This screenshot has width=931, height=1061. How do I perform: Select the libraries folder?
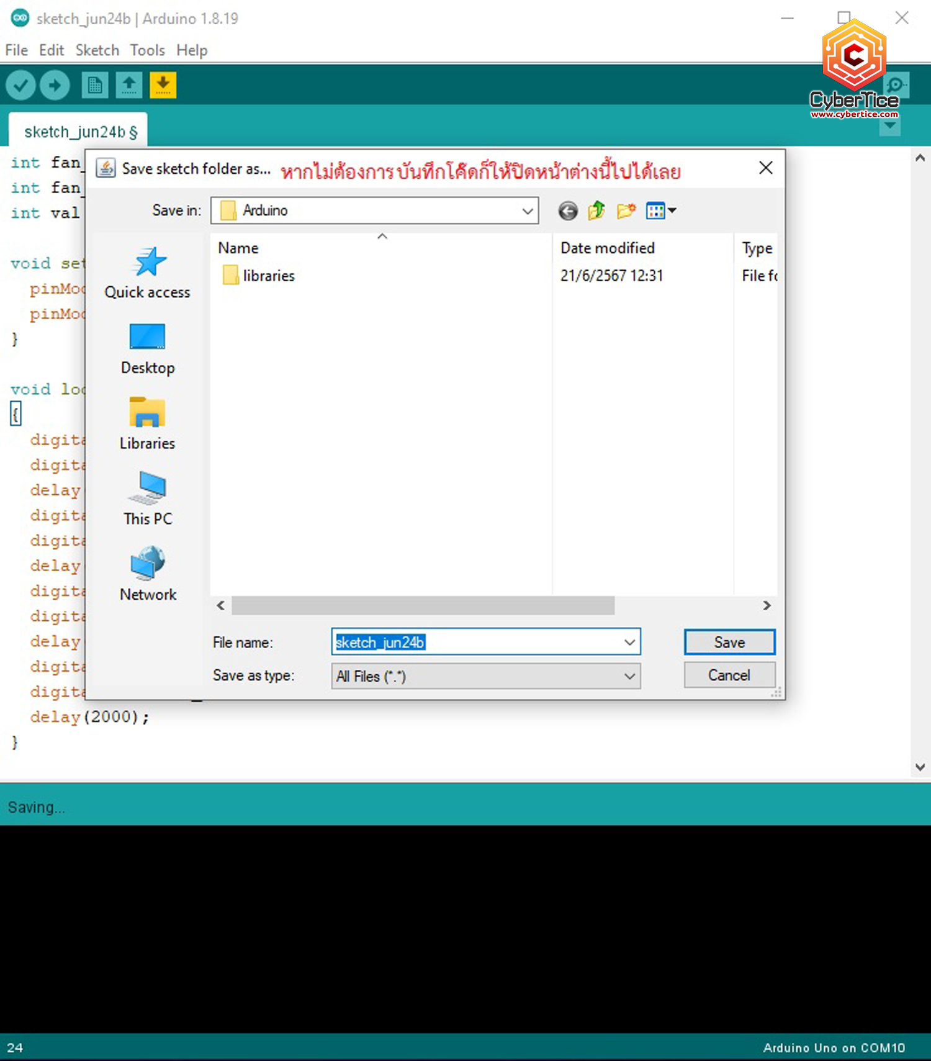pyautogui.click(x=268, y=276)
